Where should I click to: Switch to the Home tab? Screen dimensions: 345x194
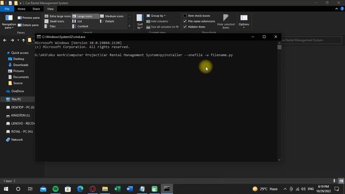tap(22, 9)
